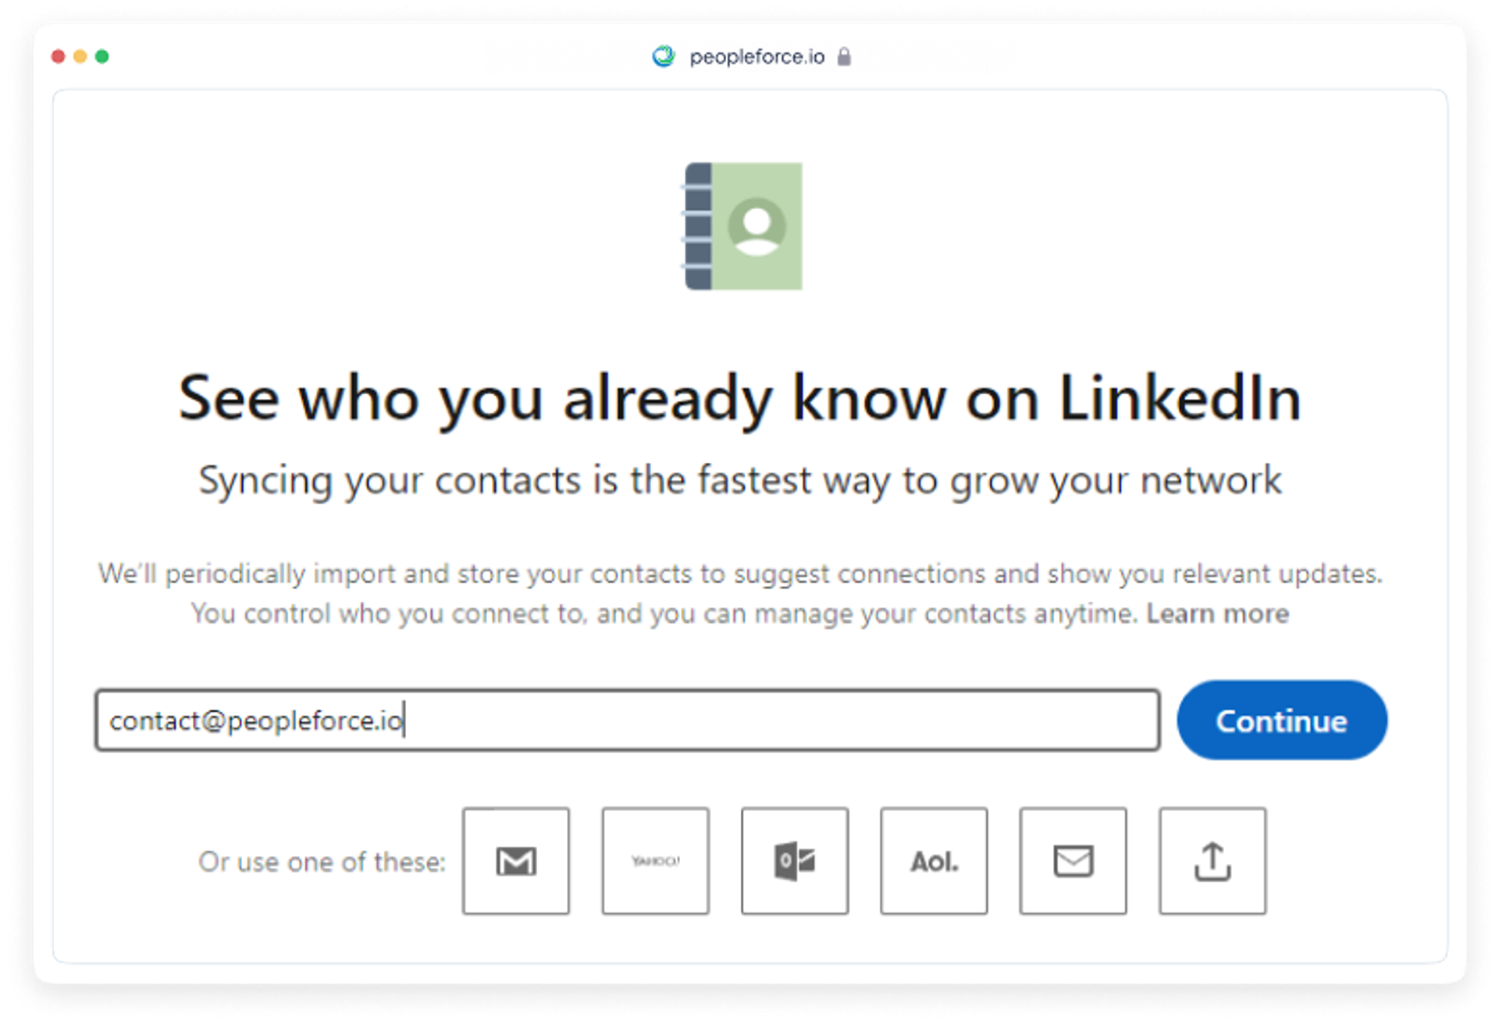Click the padlock icon beside peopleforce.io
The image size is (1499, 1024).
[844, 57]
